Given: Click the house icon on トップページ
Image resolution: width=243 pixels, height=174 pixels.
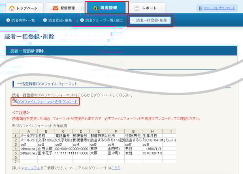Looking at the screenshot, I should 12,8.
